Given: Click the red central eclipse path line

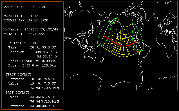Looking at the screenshot, I should click(x=120, y=45).
